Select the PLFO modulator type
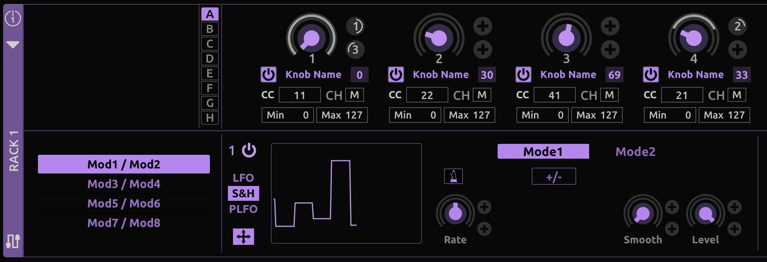The image size is (767, 262). [x=243, y=209]
